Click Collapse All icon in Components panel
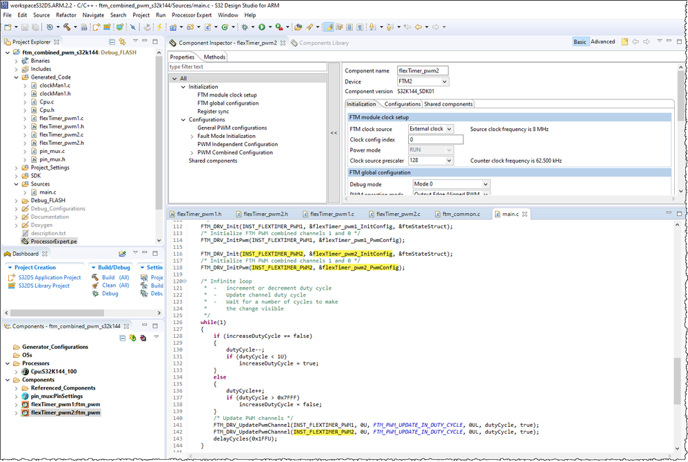Viewport: 688px width, 462px height. point(122,338)
